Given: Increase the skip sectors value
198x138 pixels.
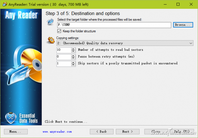Looking at the screenshot, I should click(73, 62).
